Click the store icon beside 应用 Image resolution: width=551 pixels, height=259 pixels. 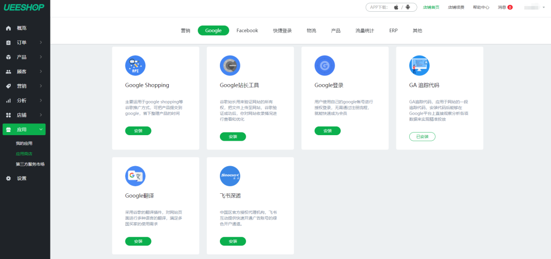click(9, 129)
